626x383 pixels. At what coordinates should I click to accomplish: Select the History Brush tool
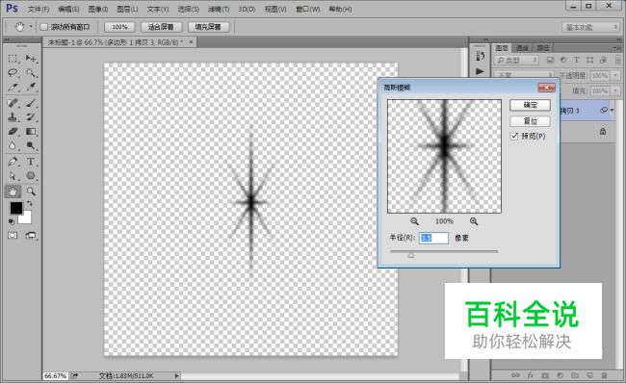tap(31, 117)
